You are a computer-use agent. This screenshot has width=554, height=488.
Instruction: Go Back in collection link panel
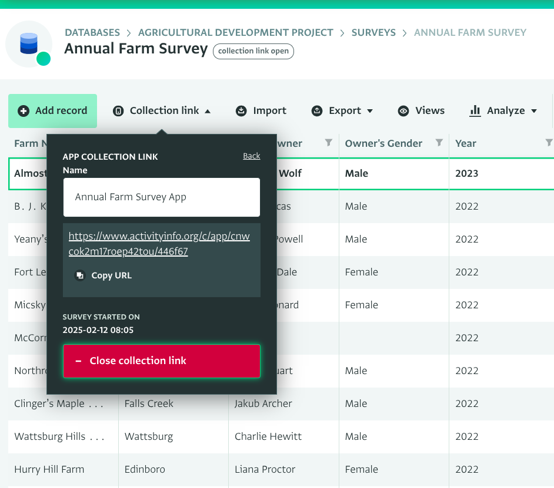[x=252, y=156]
